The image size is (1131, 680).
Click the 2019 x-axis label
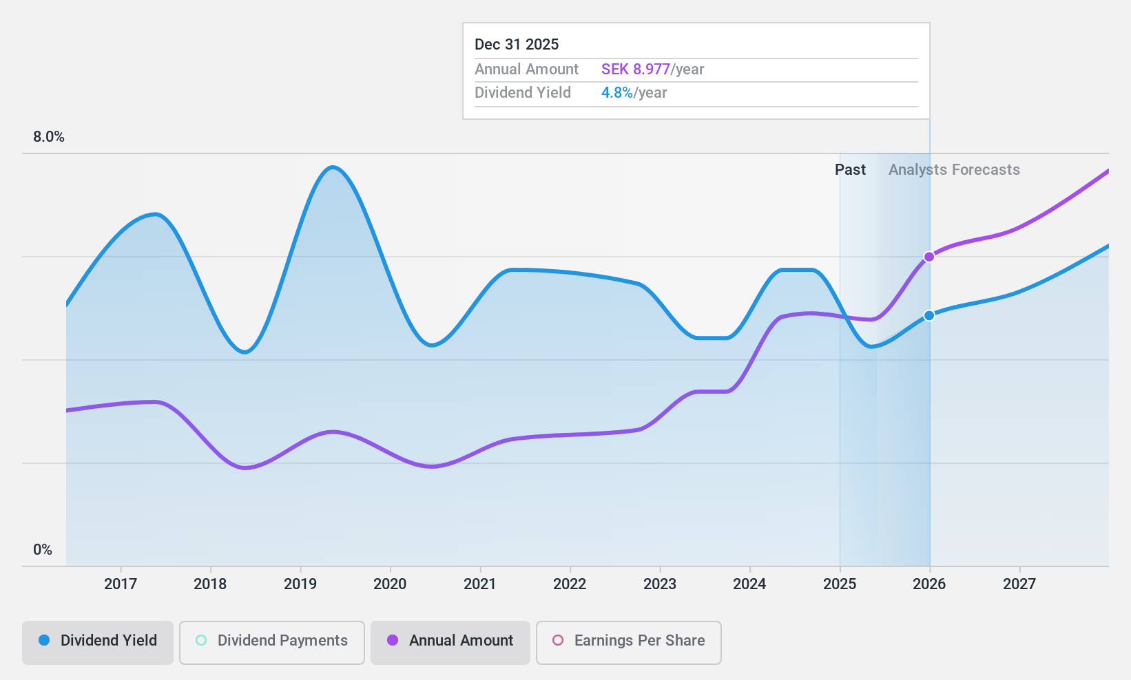[300, 584]
